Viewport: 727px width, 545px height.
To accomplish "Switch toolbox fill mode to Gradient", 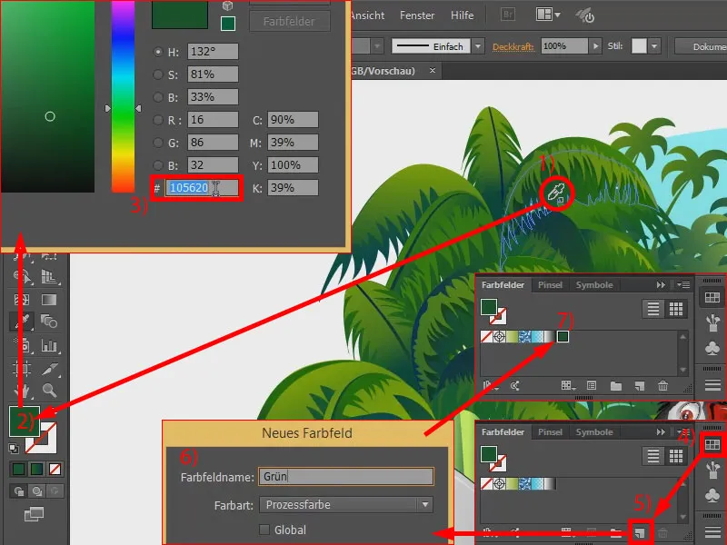I will 37,469.
